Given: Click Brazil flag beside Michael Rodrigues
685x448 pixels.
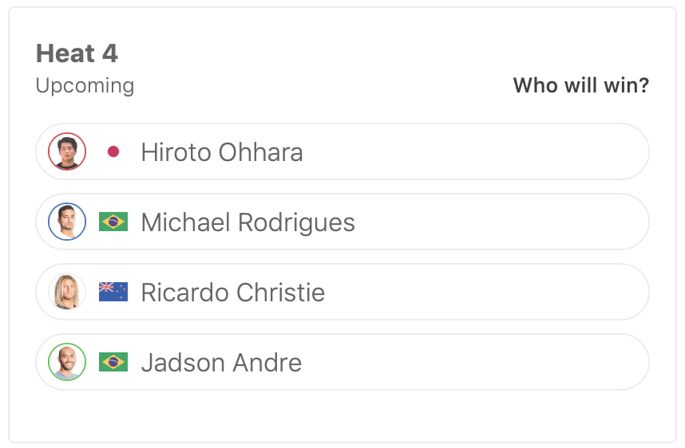Looking at the screenshot, I should point(113,222).
